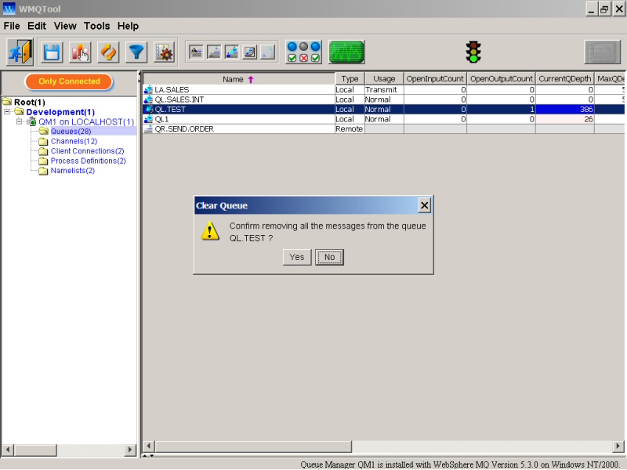
Task: Click the table horizontal scrollbar thumb
Action: [x=253, y=446]
